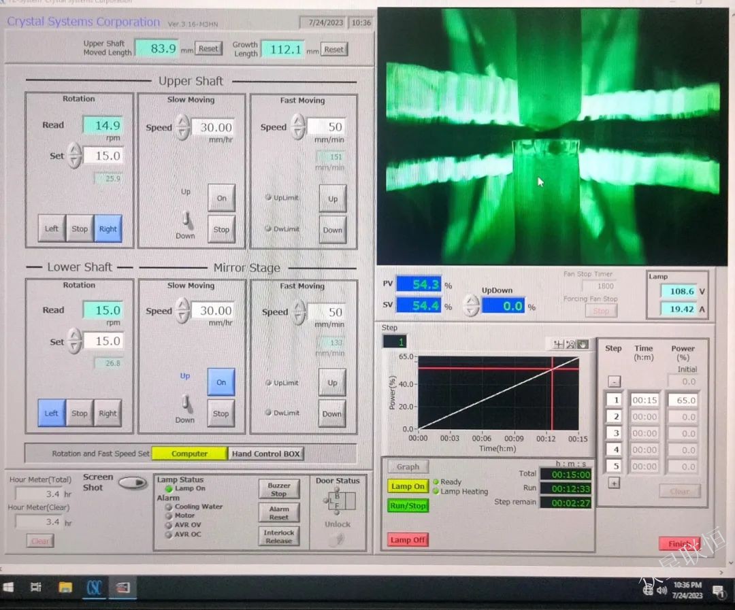Adjust the Mirror Stage Slow Moving speed stepper

click(x=182, y=311)
